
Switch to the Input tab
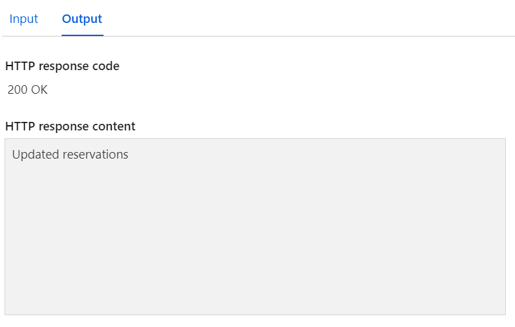[24, 19]
